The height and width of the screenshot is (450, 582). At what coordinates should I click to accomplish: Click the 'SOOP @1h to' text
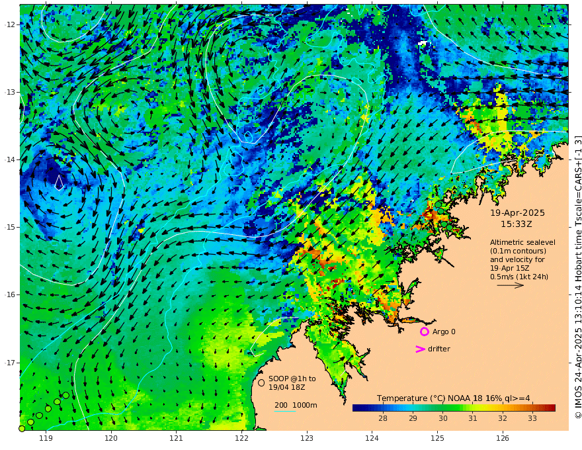(x=292, y=379)
